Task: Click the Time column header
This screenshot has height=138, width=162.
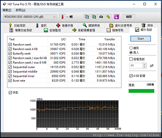Action: point(77,39)
